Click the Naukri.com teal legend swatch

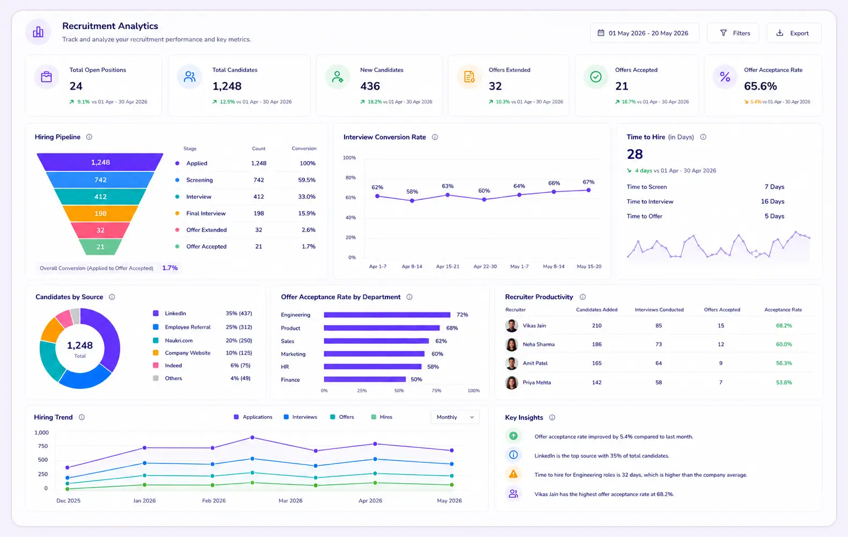coord(156,340)
